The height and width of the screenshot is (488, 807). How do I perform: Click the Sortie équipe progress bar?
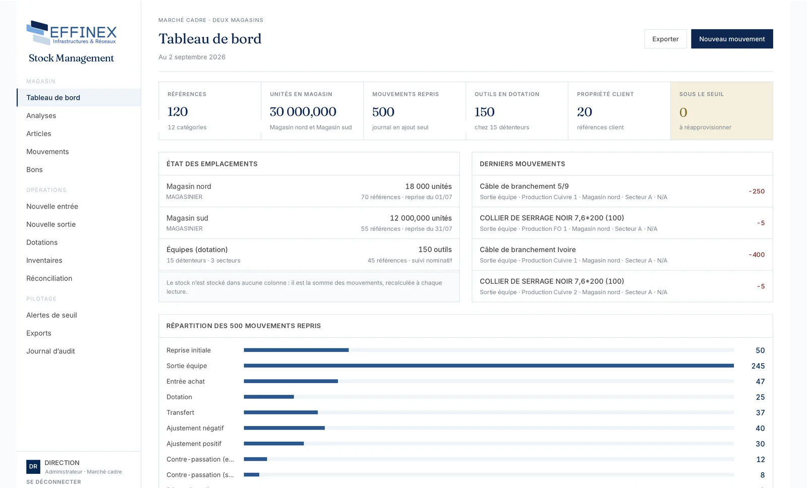[x=489, y=365]
